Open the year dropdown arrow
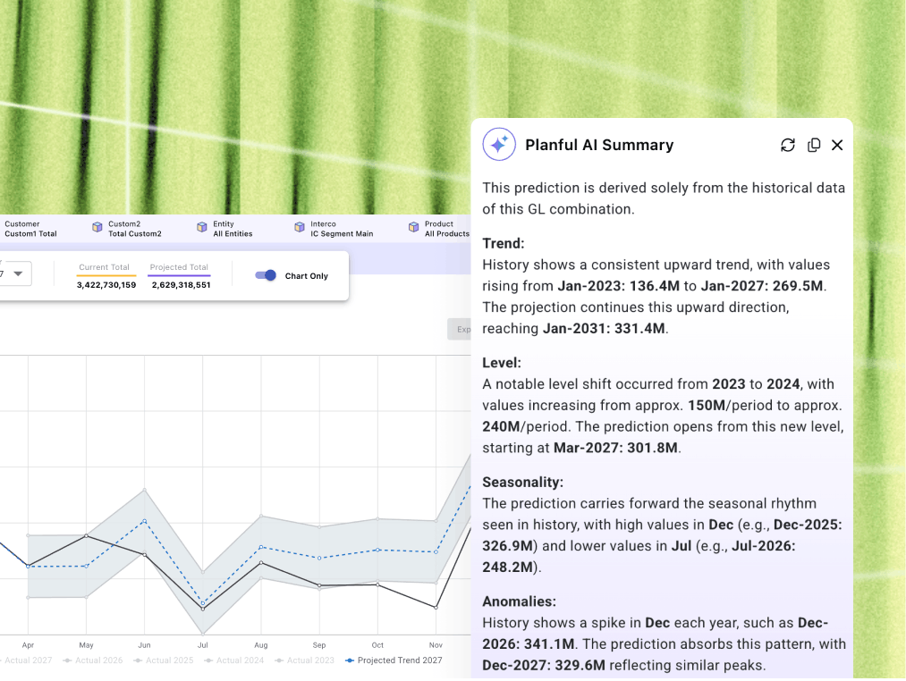 coord(18,273)
